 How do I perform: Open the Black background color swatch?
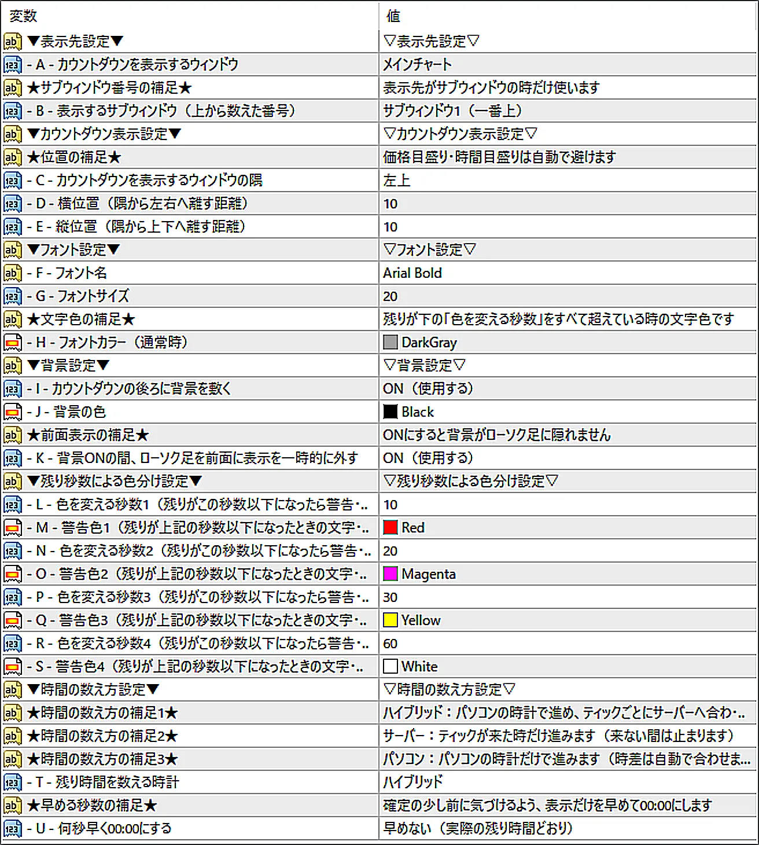tap(390, 412)
